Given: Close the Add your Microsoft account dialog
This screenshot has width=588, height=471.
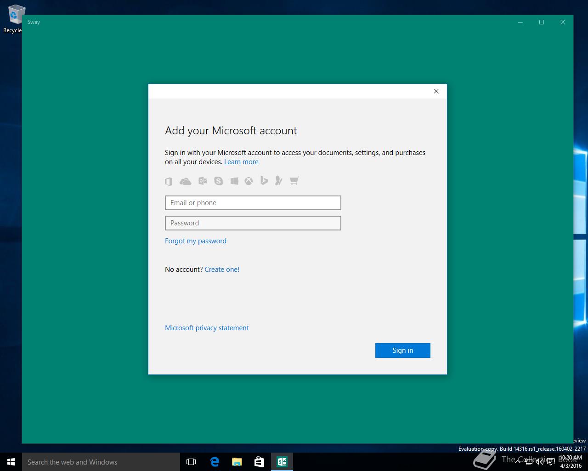Looking at the screenshot, I should (x=436, y=91).
